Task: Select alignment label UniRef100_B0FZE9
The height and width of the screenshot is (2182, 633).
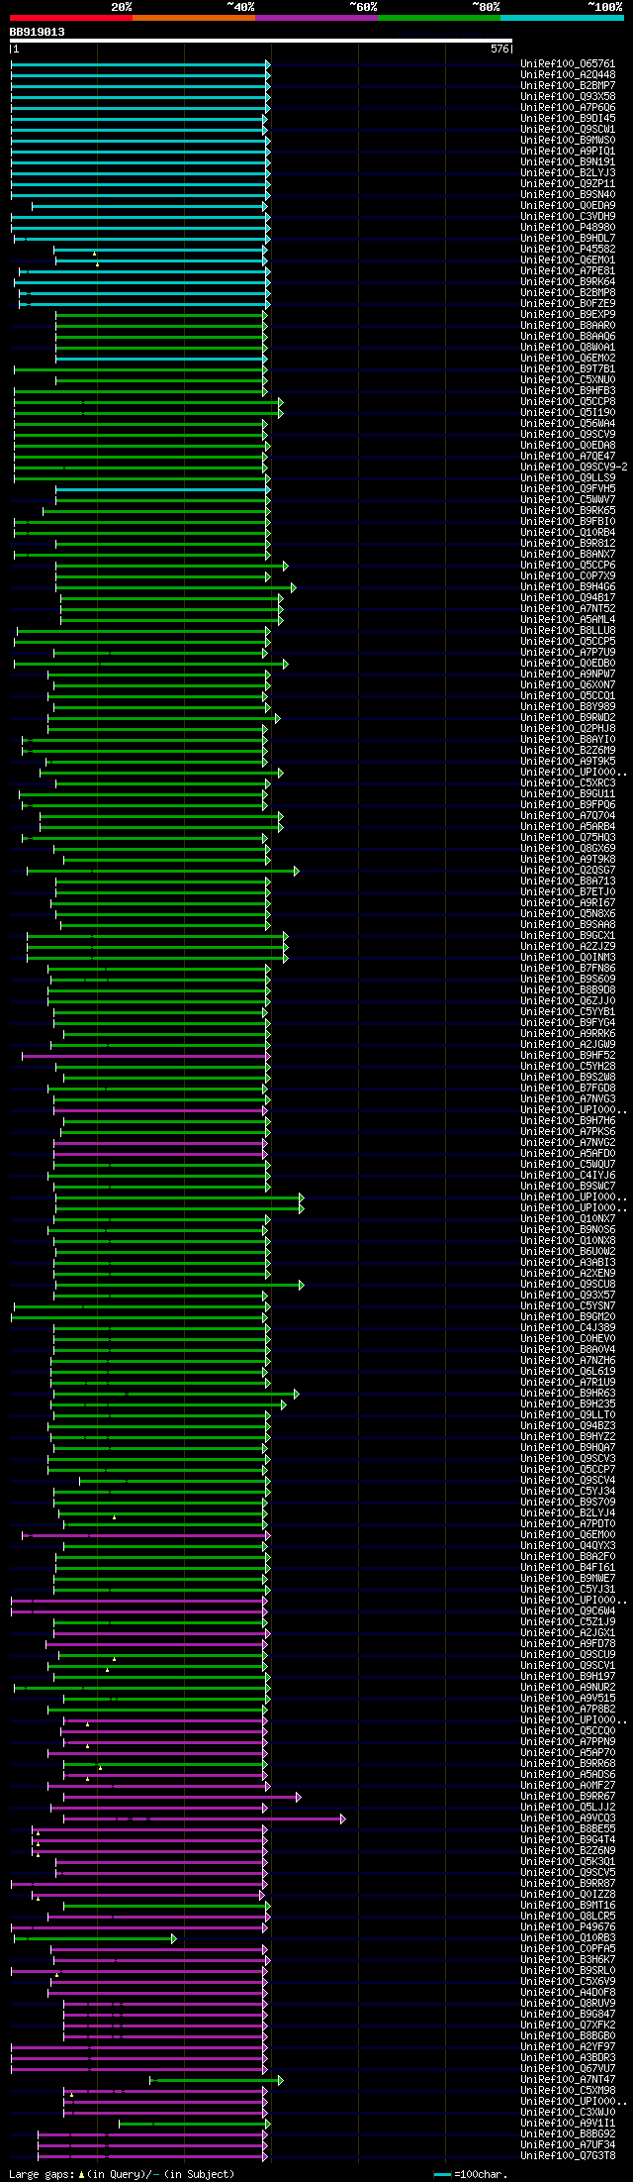Action: 568,303
